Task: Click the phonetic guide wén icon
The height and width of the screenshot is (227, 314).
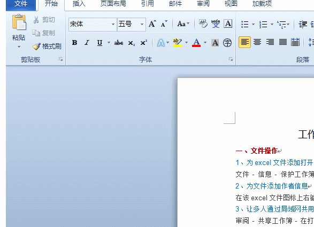Action: tap(216, 24)
